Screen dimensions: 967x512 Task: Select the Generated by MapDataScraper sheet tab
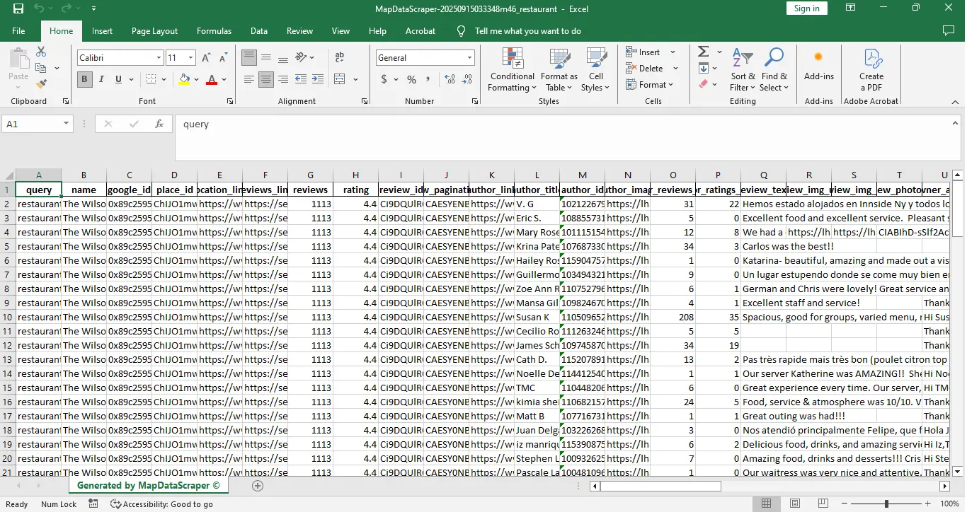[148, 486]
